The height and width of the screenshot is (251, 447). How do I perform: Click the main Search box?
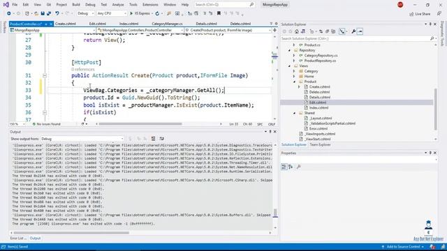point(224,5)
